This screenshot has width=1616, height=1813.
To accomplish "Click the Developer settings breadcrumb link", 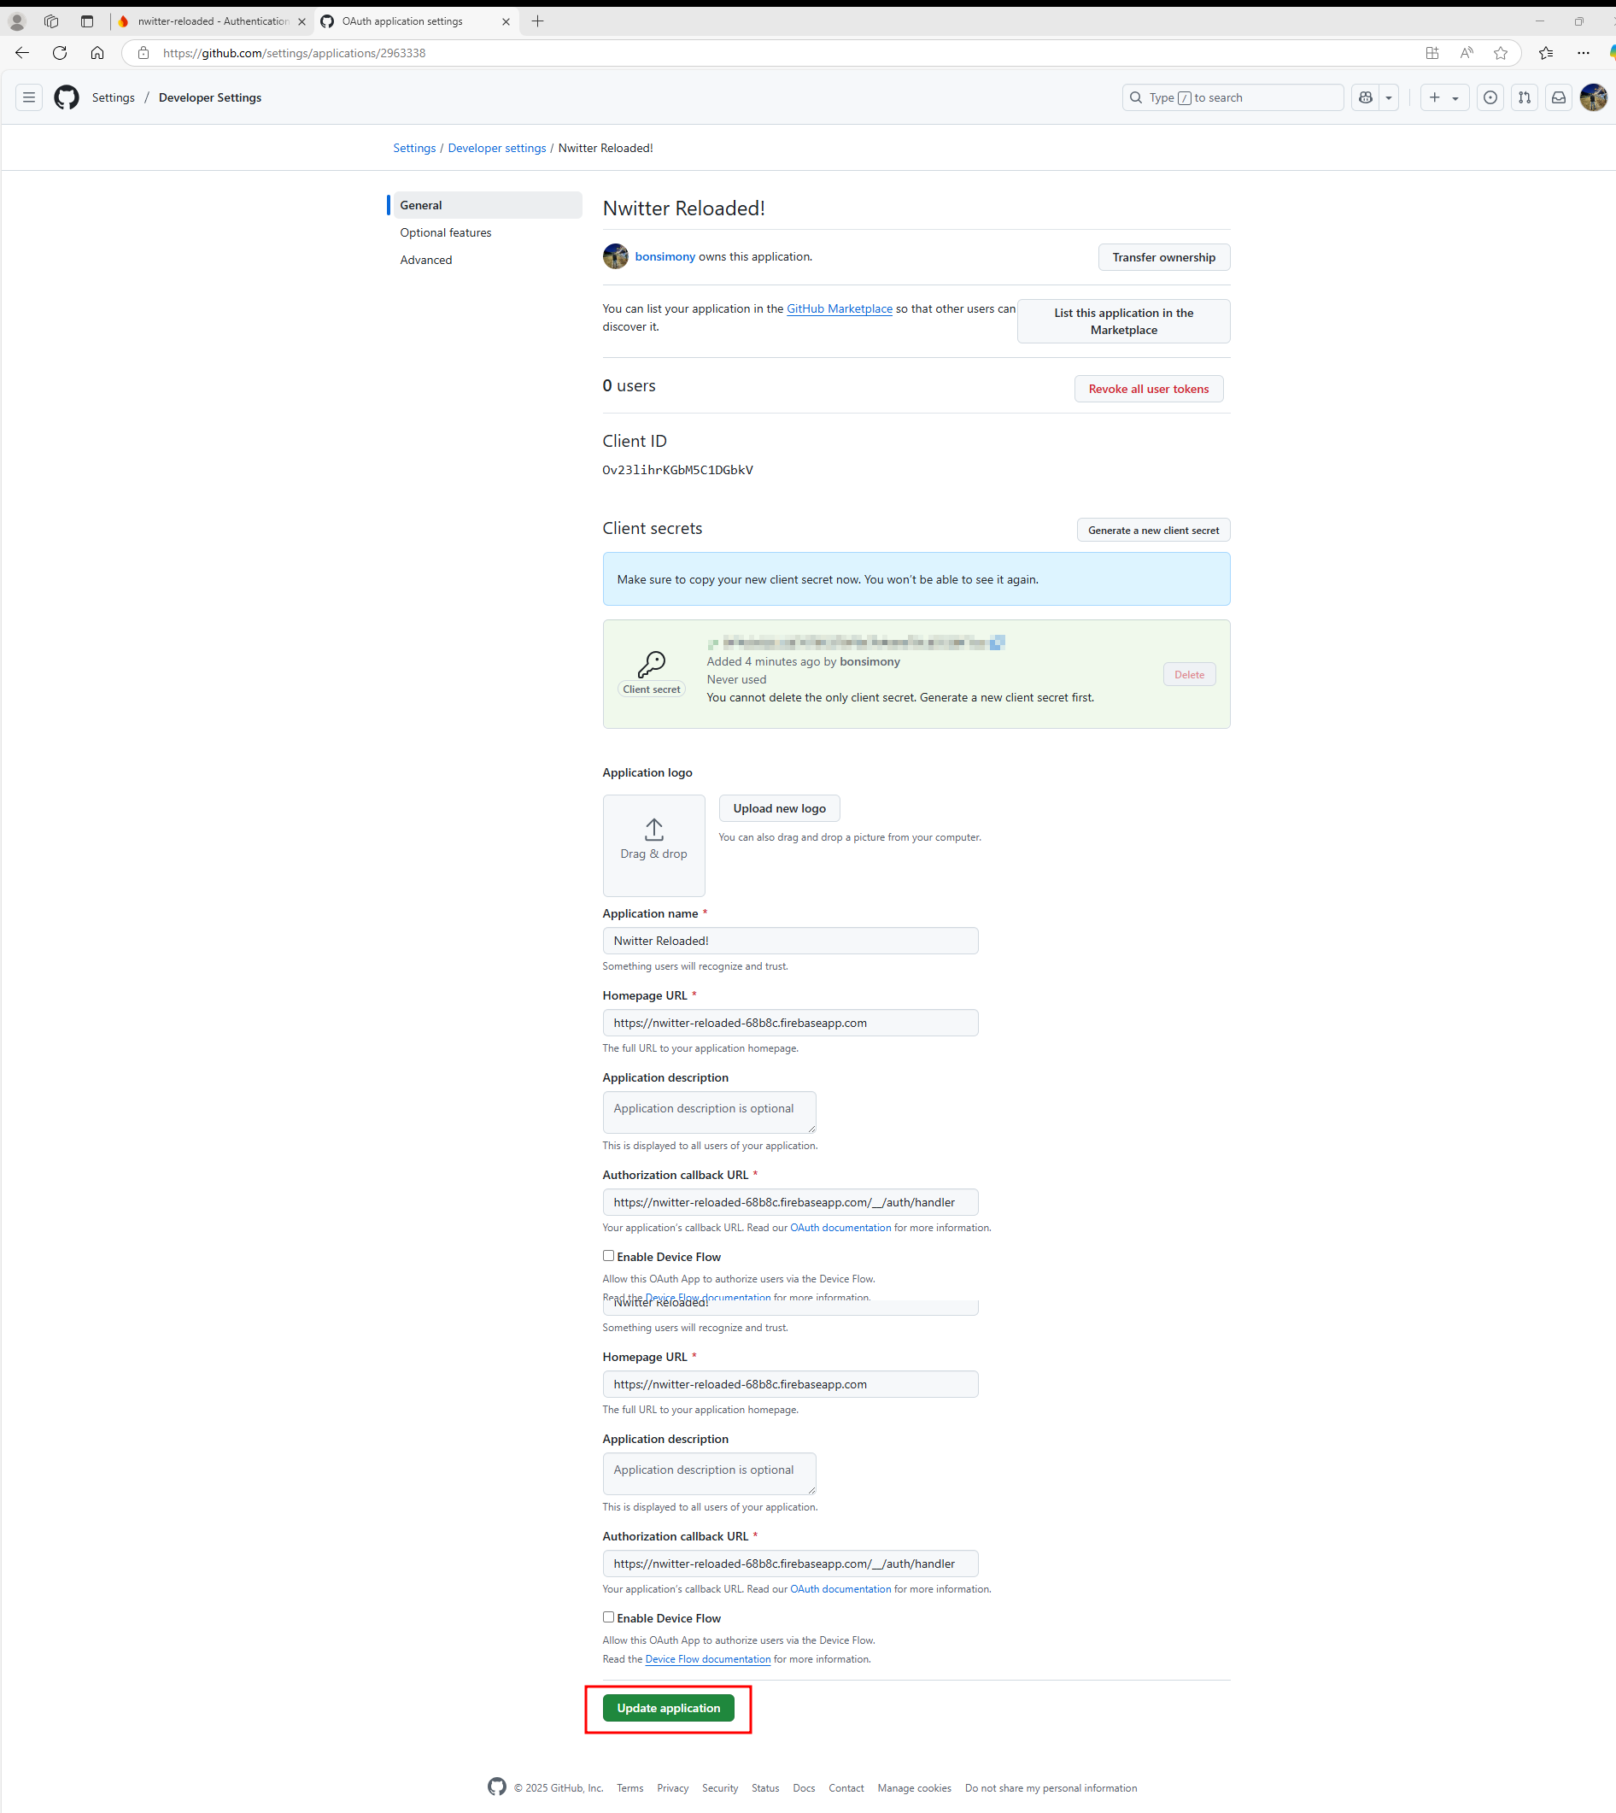I will [497, 149].
